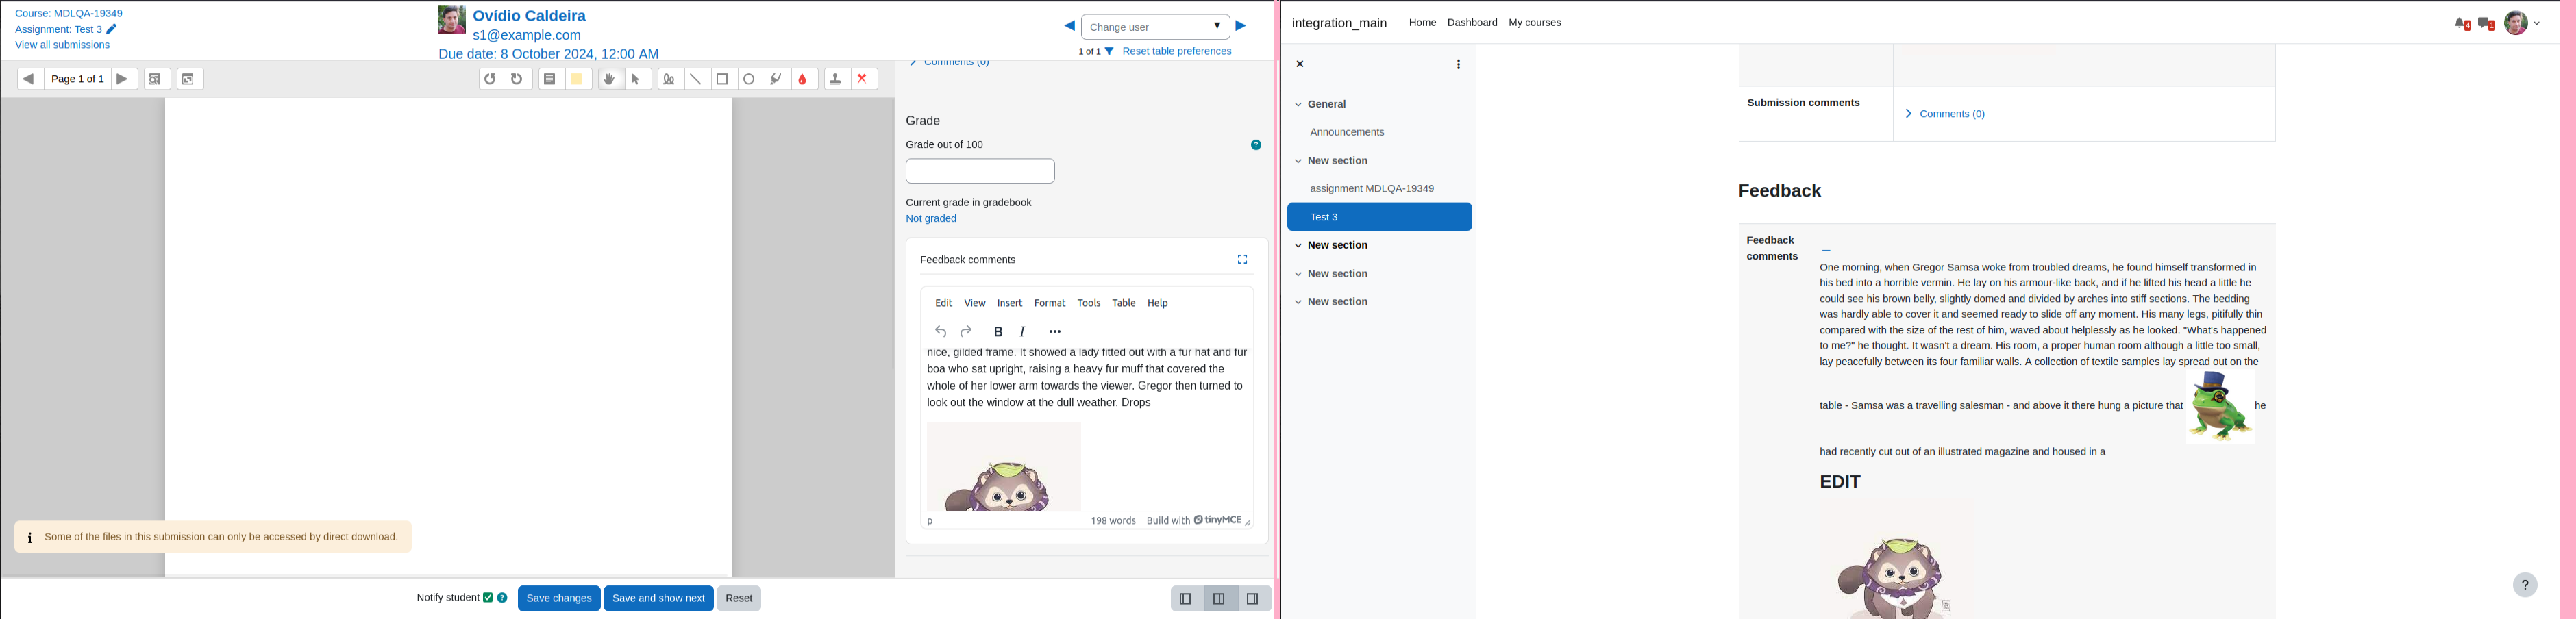This screenshot has width=2576, height=619.
Task: Open the editor Edit menu
Action: [x=943, y=303]
